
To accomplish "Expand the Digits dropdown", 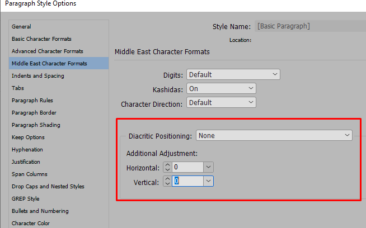I will (233, 74).
